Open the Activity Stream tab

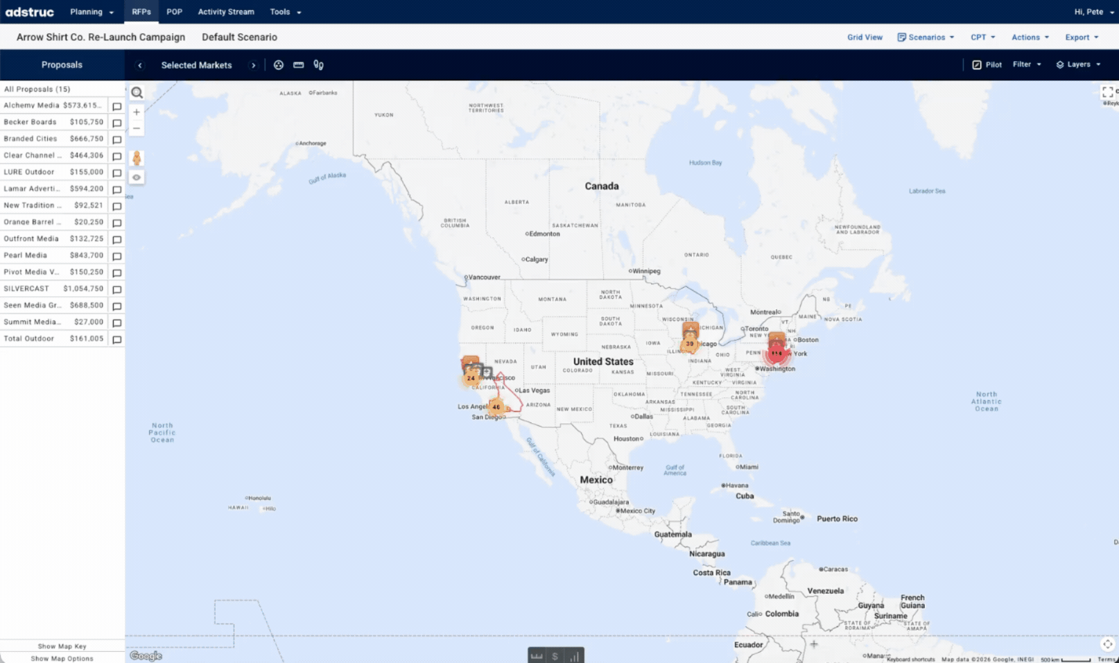[x=226, y=12]
